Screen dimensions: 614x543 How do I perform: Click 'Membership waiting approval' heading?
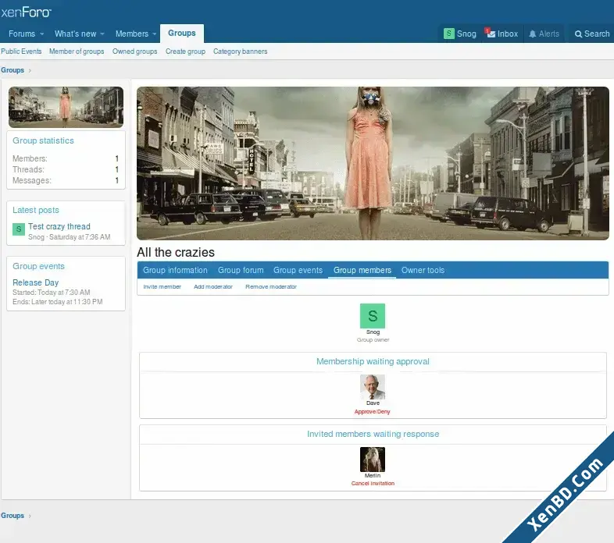click(373, 361)
